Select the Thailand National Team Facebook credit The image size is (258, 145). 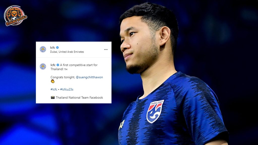coord(79,98)
